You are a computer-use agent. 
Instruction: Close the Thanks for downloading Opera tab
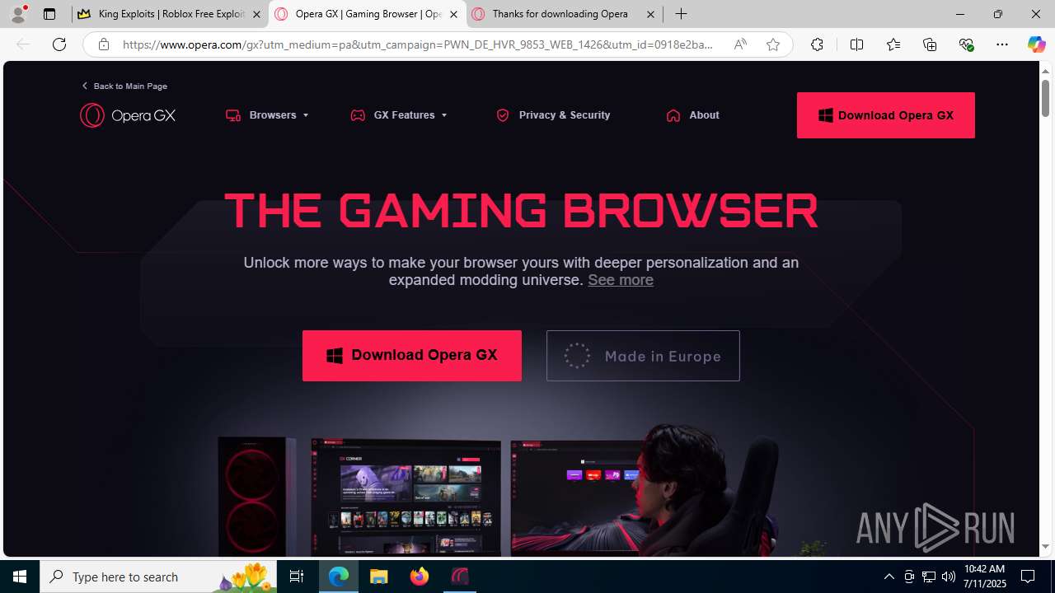coord(650,14)
